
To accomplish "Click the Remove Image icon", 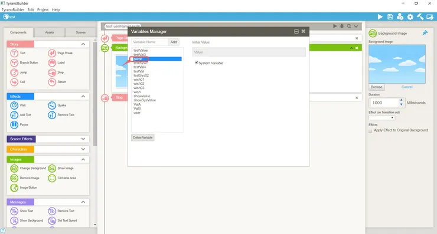I will pyautogui.click(x=14, y=178).
